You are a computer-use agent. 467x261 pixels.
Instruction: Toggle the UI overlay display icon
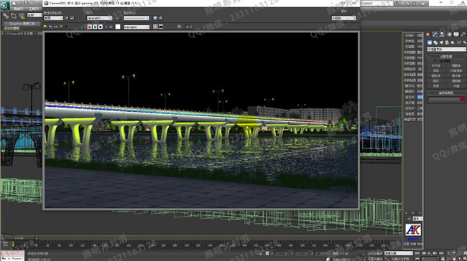tap(155, 27)
